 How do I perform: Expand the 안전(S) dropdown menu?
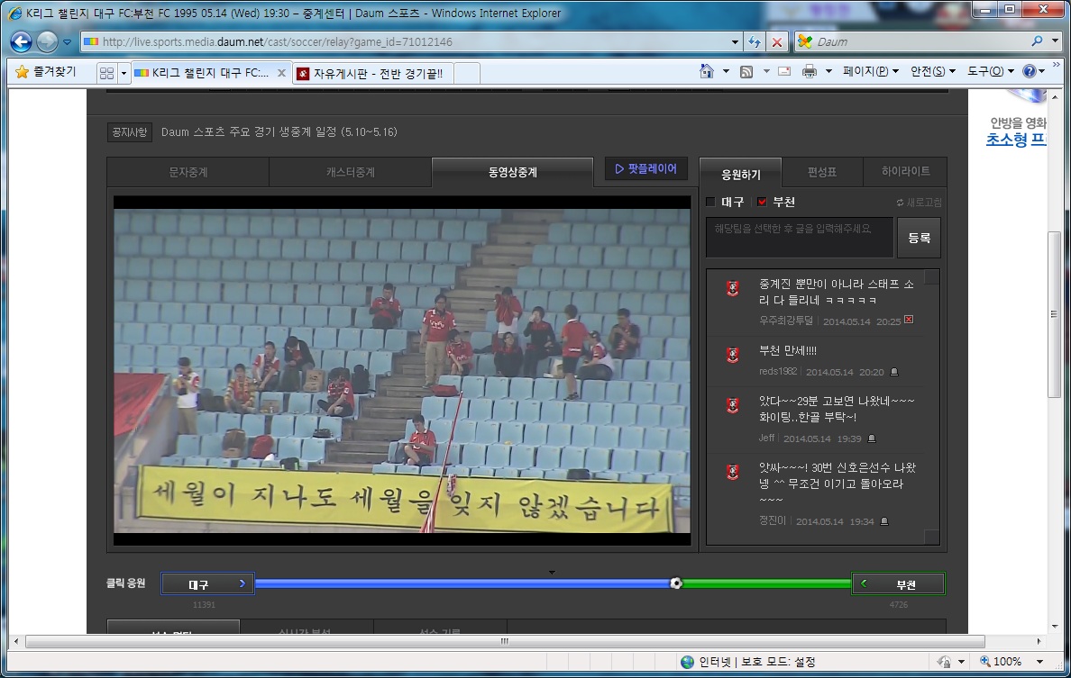click(x=933, y=72)
